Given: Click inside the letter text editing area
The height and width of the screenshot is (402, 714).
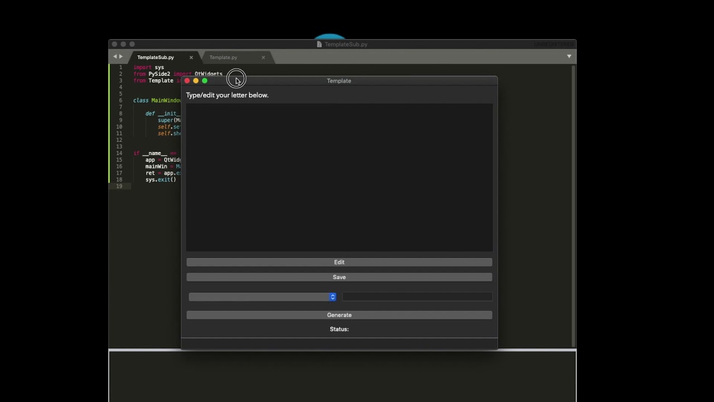Looking at the screenshot, I should (339, 177).
